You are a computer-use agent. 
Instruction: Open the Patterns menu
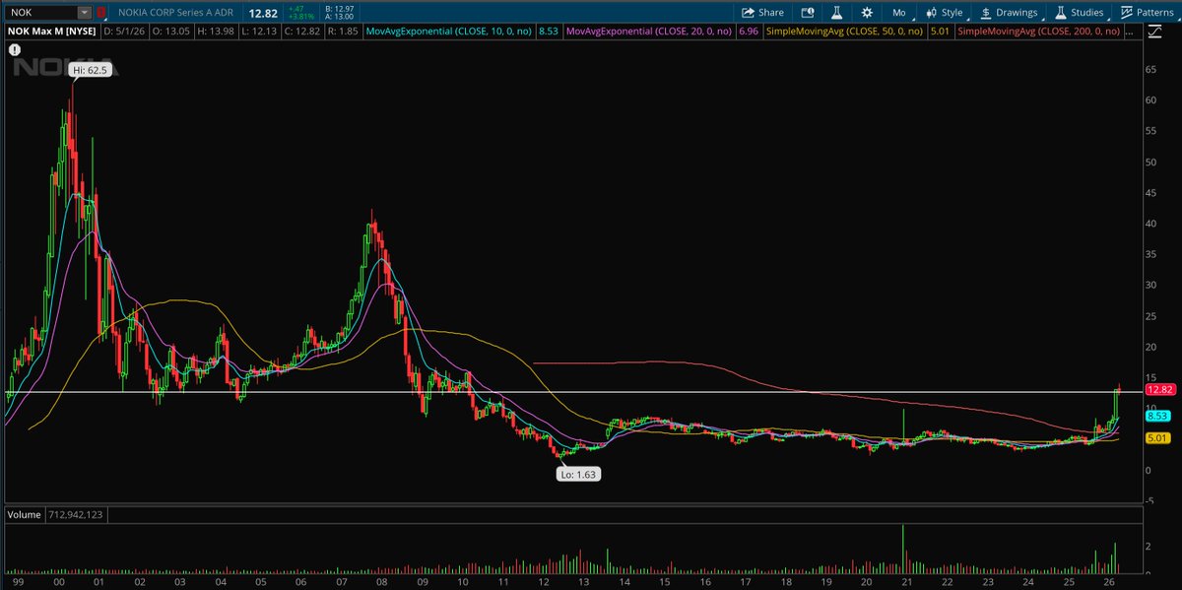1149,13
